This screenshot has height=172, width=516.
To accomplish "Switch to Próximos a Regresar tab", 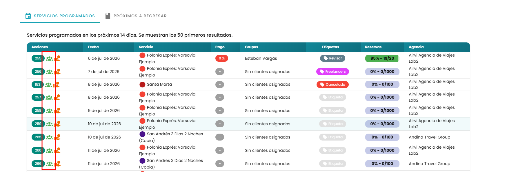I will tap(136, 16).
